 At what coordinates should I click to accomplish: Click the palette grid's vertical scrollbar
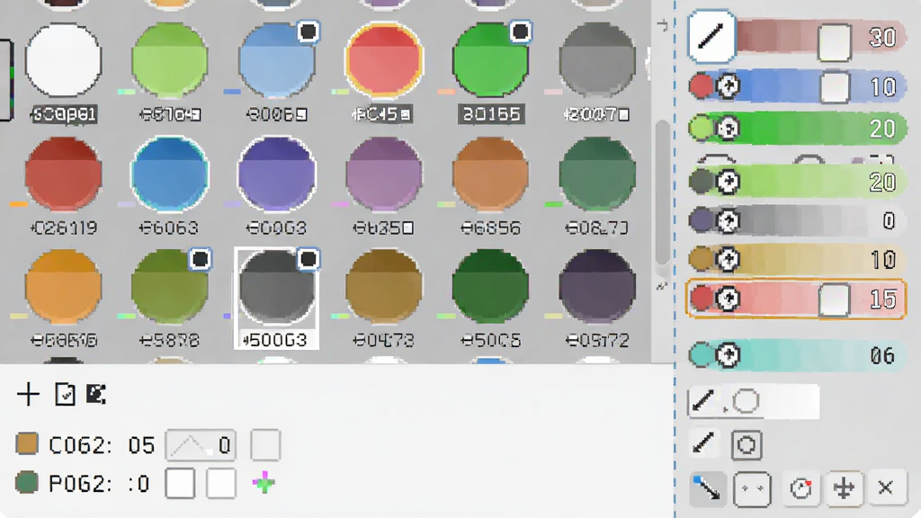[x=663, y=194]
